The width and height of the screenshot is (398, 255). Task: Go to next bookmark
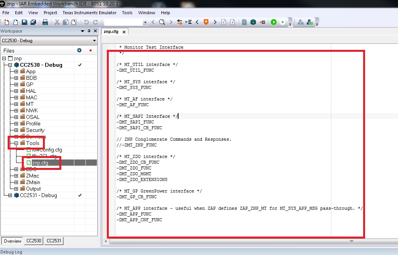pos(215,22)
